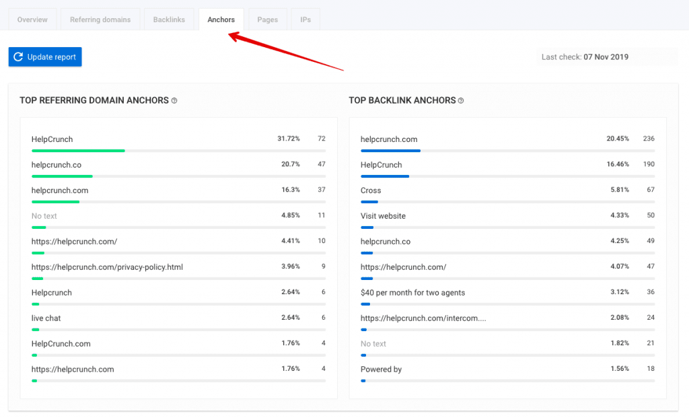Go to the Backlinks tab

pyautogui.click(x=169, y=20)
